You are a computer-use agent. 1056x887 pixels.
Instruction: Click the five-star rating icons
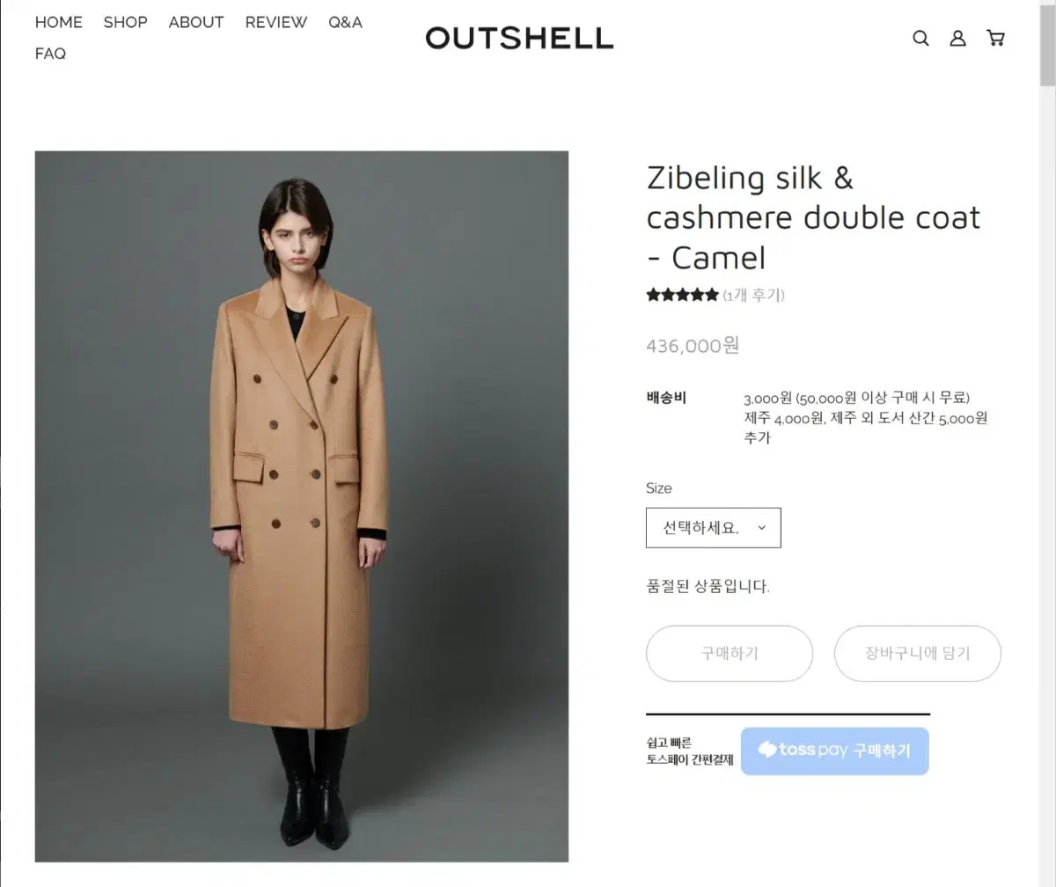coord(682,295)
